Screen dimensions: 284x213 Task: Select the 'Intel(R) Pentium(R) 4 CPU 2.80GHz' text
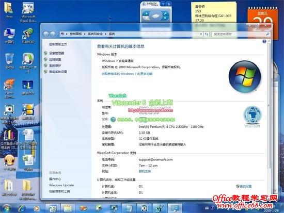click(x=163, y=127)
